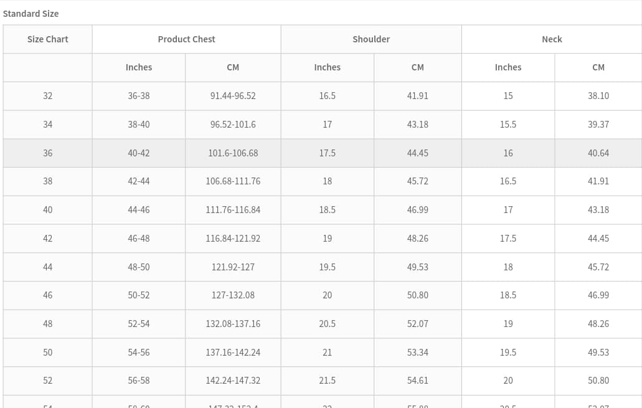Click the Neck column header
The width and height of the screenshot is (642, 408).
click(x=552, y=39)
